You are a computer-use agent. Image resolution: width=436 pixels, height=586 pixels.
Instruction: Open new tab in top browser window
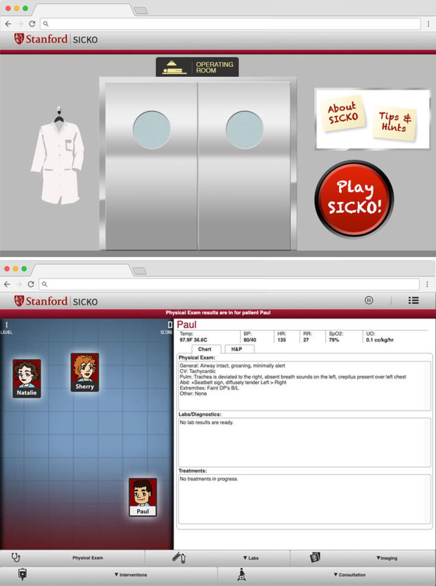pos(141,11)
